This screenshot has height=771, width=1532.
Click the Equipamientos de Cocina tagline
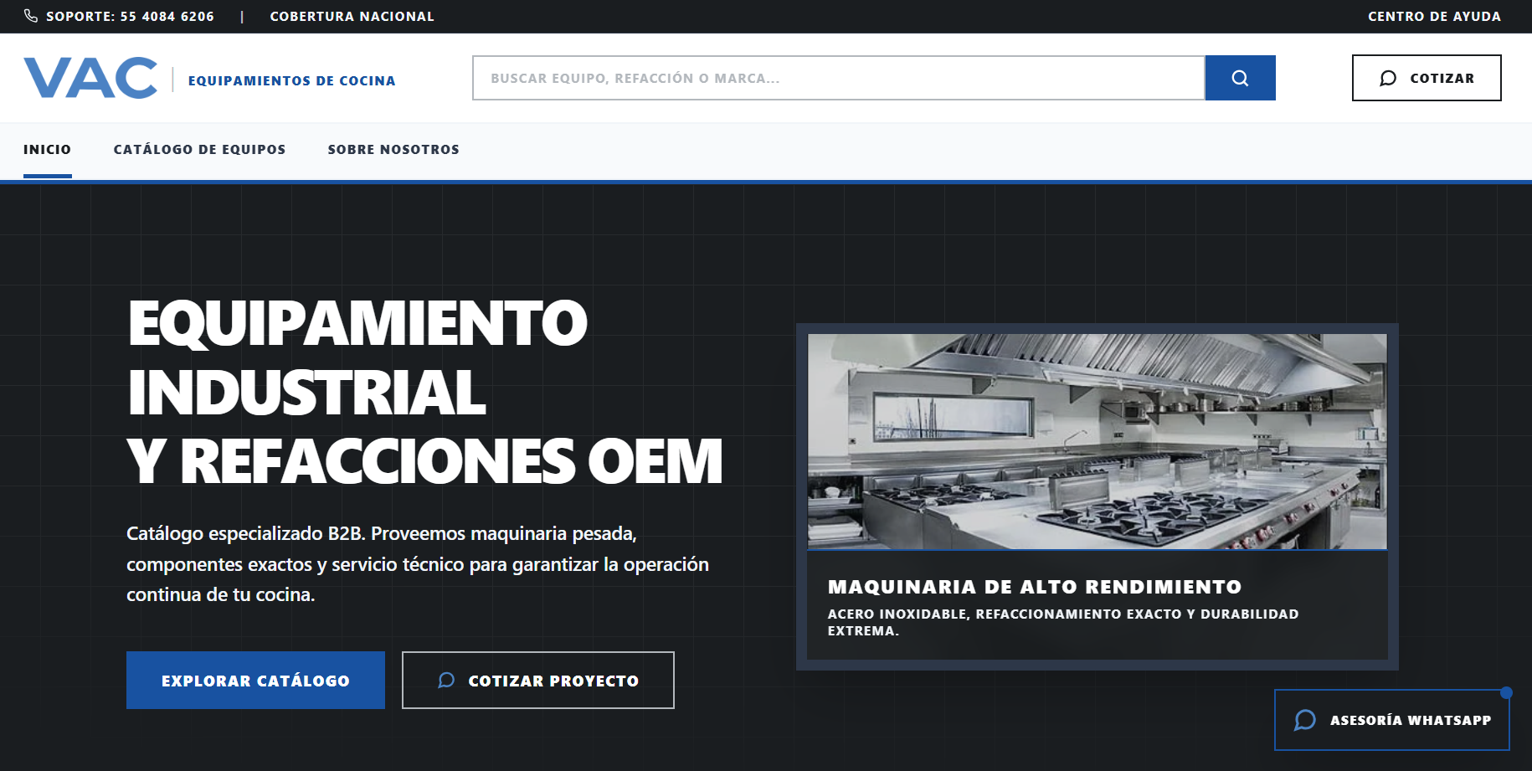292,81
